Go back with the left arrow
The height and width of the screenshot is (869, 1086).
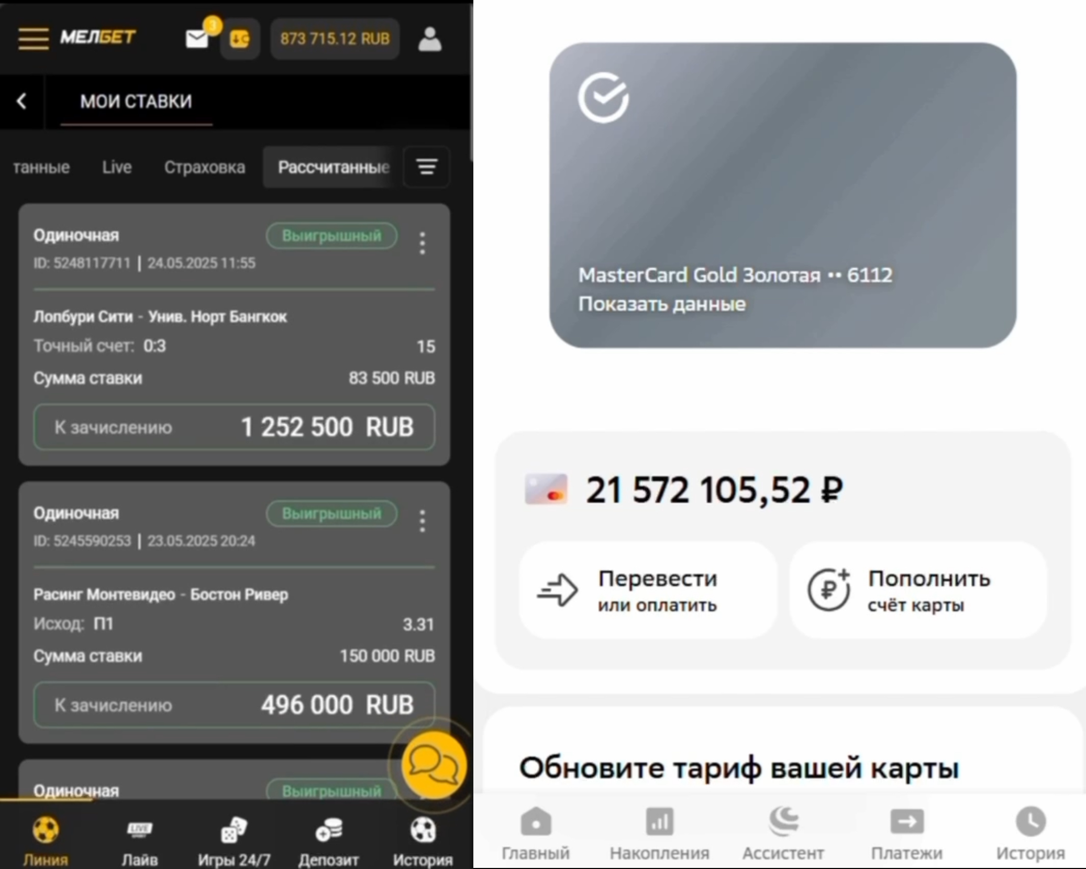coord(21,101)
